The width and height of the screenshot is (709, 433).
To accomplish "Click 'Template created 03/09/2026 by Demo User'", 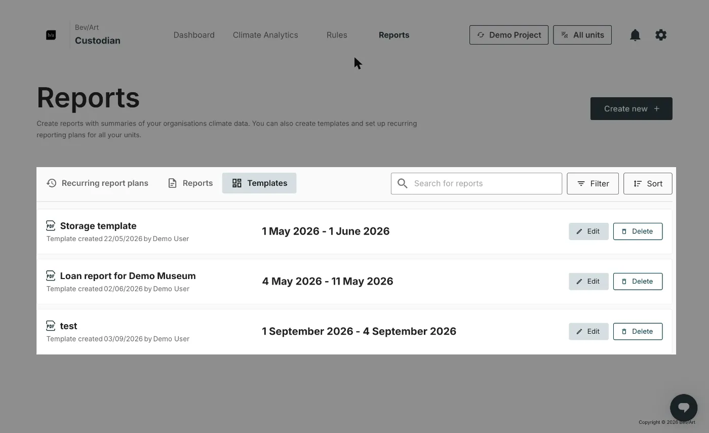I will 117,339.
